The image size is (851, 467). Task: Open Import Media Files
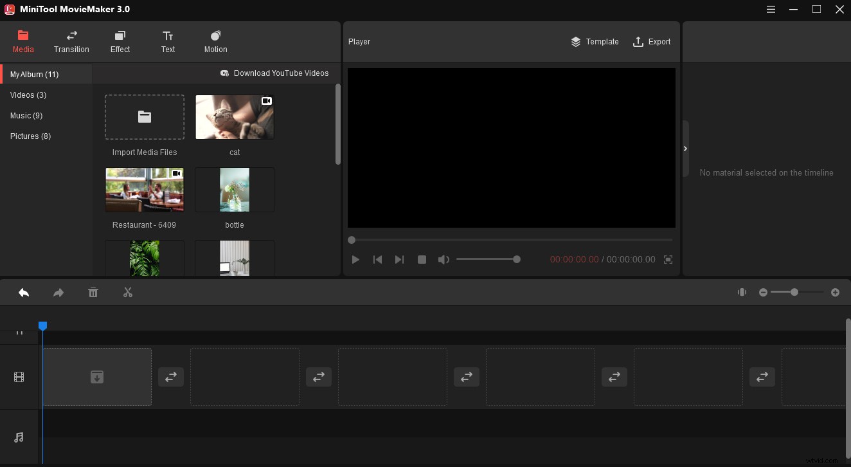coord(144,117)
